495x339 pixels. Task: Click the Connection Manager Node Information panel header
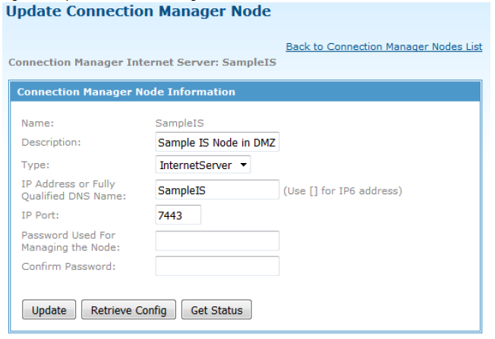tap(245, 92)
